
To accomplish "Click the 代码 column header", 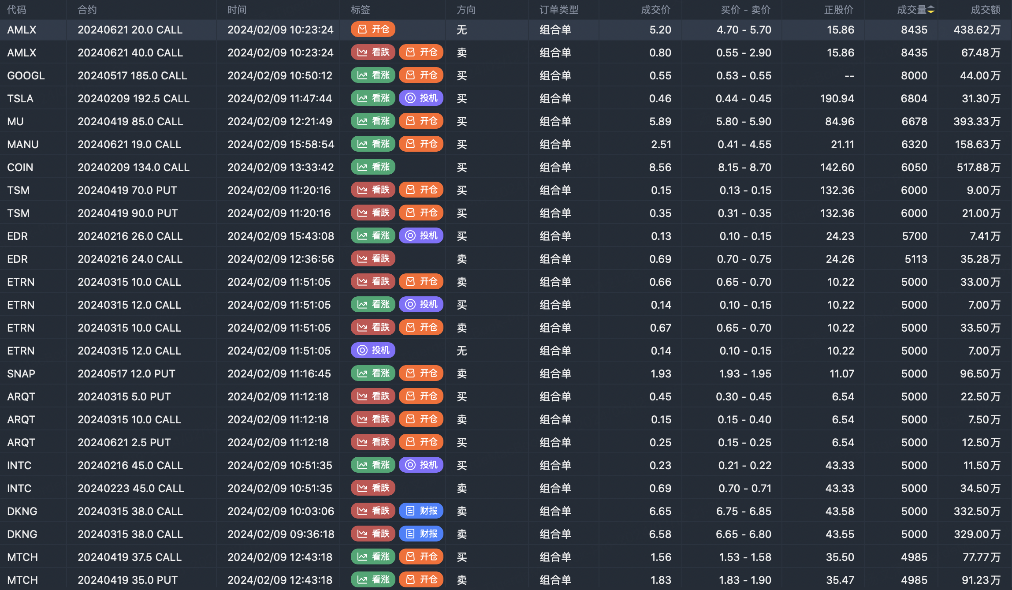I will pyautogui.click(x=17, y=10).
